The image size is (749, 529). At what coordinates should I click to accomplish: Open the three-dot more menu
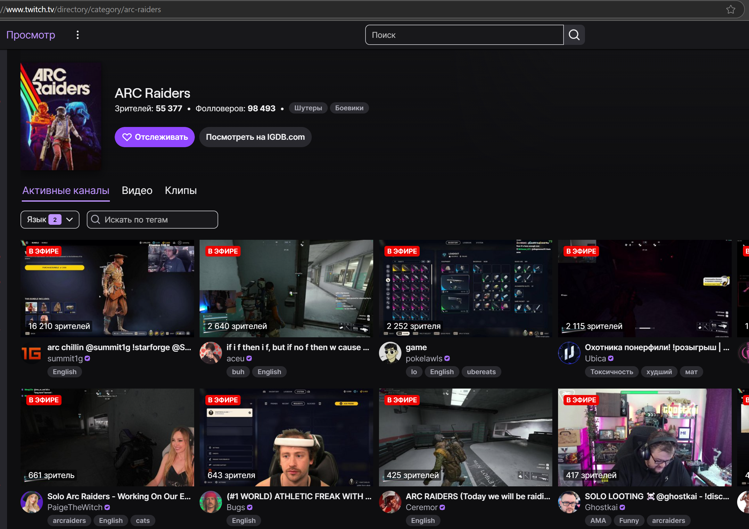(78, 35)
